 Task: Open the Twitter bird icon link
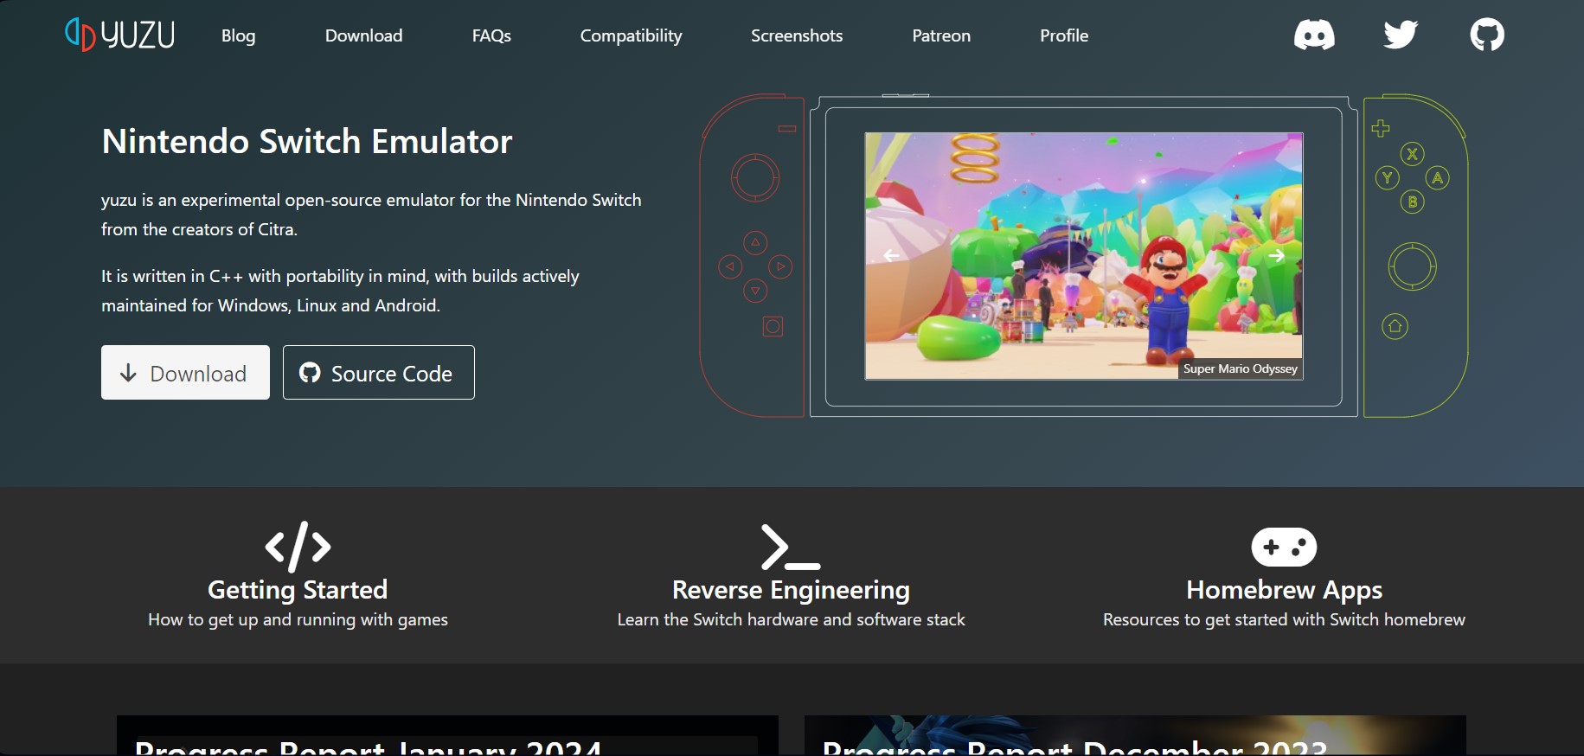tap(1401, 35)
